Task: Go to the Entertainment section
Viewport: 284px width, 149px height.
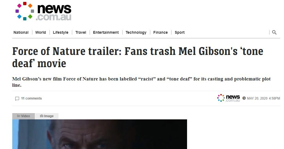Action: (x=106, y=32)
